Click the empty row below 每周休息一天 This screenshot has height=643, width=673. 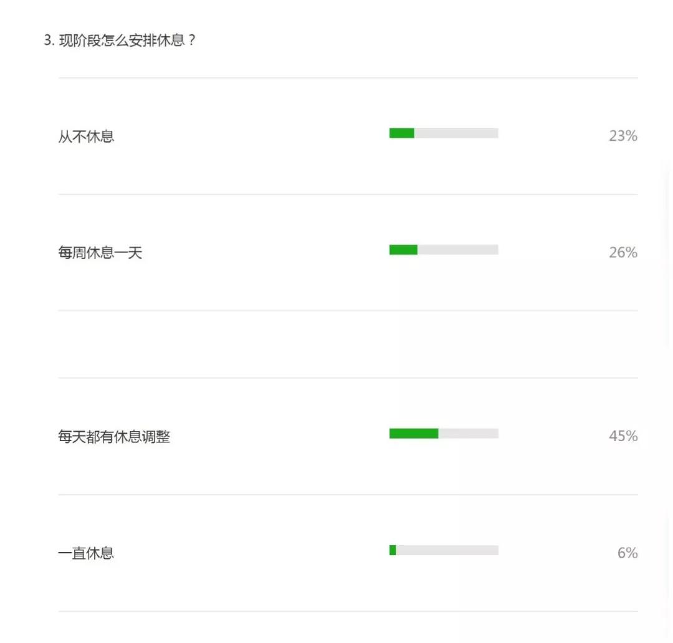[x=348, y=345]
